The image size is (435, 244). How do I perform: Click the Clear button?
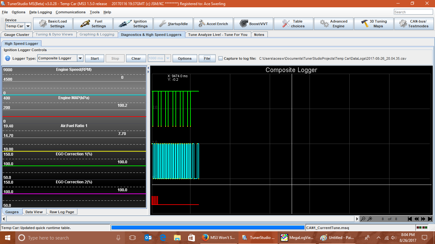pyautogui.click(x=136, y=58)
